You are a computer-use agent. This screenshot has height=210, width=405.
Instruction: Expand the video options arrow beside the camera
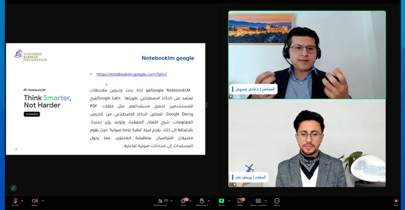(43, 201)
